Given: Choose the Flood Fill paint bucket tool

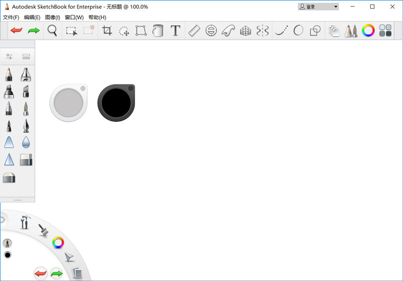Looking at the screenshot, I should coord(158,31).
